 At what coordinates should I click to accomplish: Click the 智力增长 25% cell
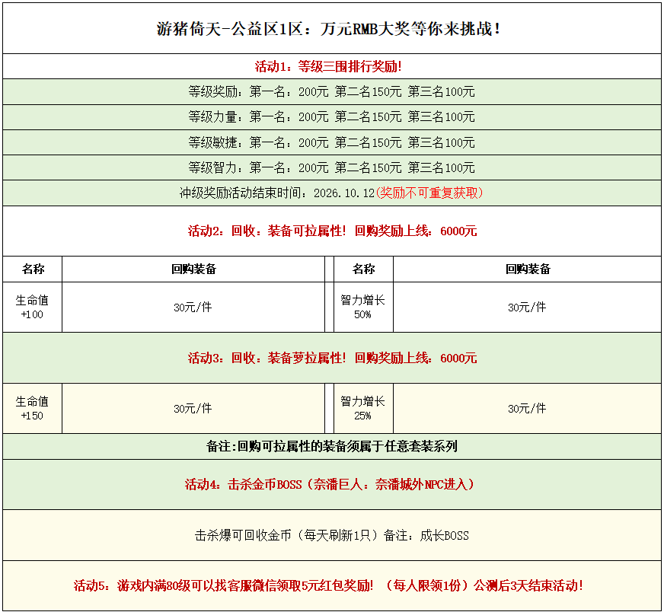(363, 409)
